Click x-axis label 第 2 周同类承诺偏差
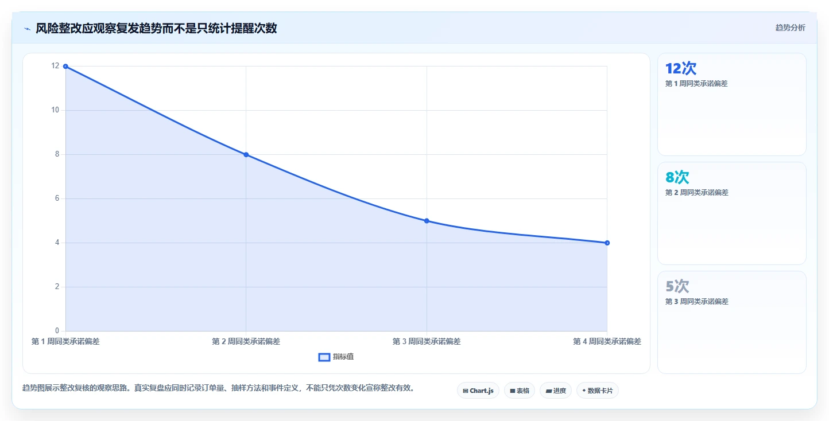The height and width of the screenshot is (421, 829). coord(246,341)
